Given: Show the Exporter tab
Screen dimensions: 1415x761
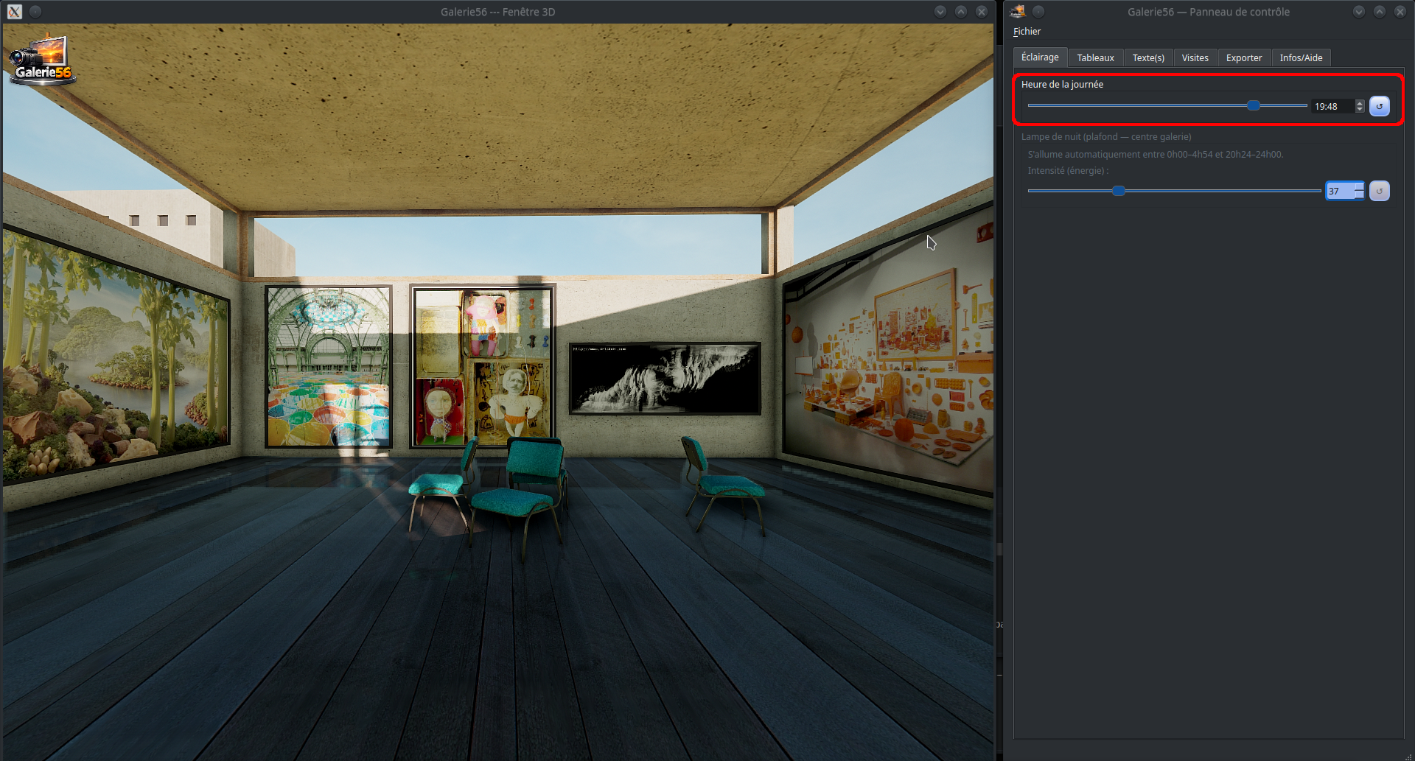Looking at the screenshot, I should [1244, 58].
